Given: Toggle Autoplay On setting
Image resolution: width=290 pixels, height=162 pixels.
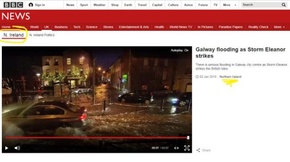Looking at the screenshot, I should pos(180,50).
